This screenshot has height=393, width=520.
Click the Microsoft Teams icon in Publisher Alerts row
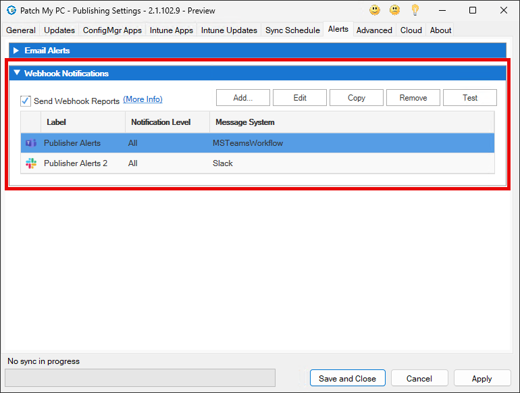click(x=31, y=143)
